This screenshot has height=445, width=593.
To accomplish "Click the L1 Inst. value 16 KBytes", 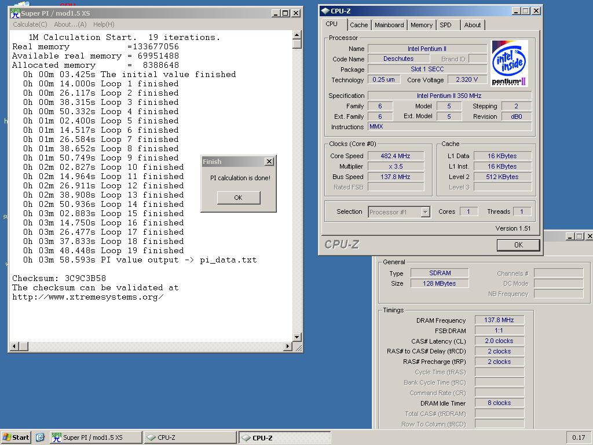I will (x=502, y=166).
